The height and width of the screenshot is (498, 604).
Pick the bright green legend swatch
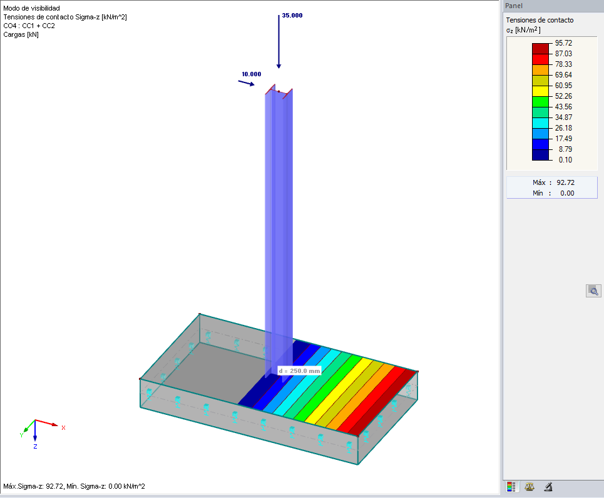click(x=540, y=102)
